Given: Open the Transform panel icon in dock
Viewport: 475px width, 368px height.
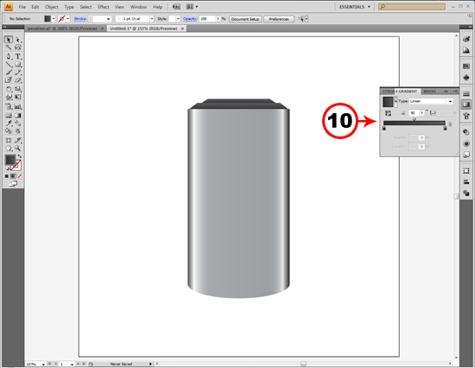Looking at the screenshot, I should pos(466,171).
